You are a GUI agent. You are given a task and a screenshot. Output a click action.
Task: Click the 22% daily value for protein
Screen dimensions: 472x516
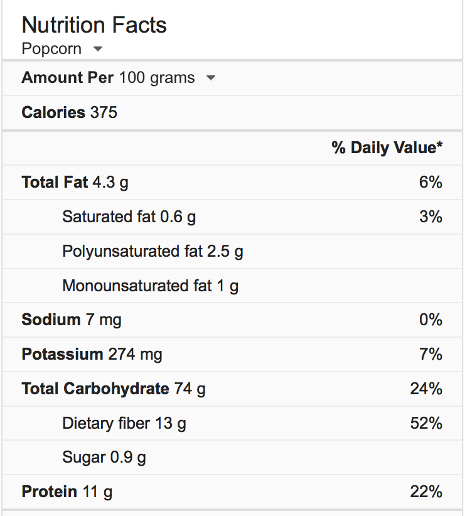pos(426,492)
